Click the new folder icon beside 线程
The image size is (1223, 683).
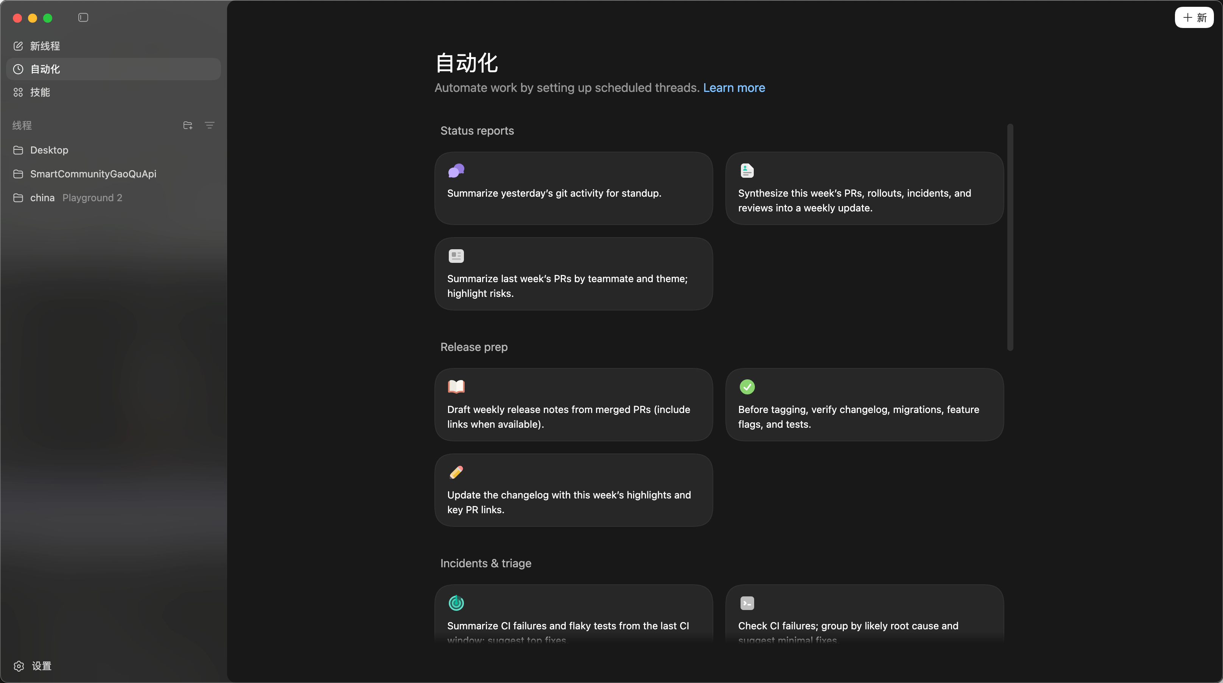[x=188, y=125]
